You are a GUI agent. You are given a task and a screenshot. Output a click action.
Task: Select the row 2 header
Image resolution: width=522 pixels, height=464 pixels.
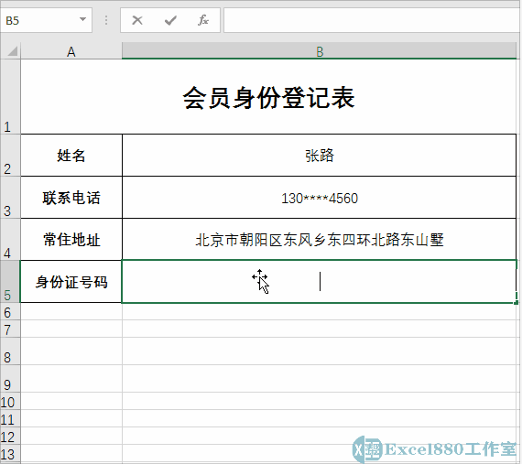[10, 156]
